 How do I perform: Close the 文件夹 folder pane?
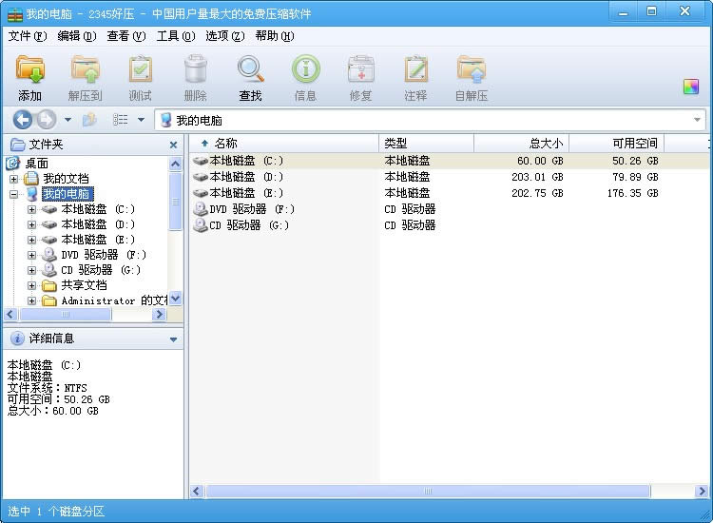tap(173, 145)
